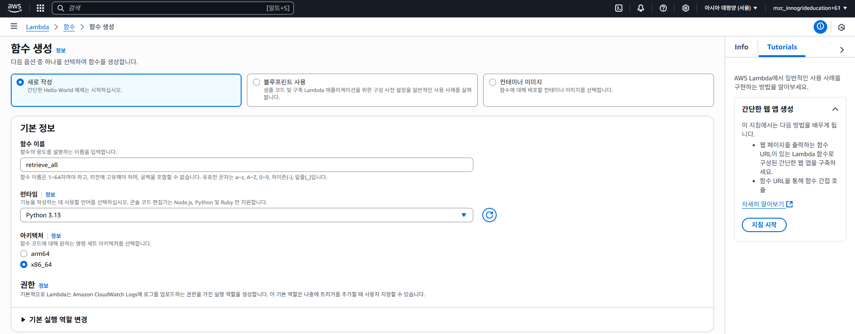Click the blue info circle icon

click(x=820, y=27)
